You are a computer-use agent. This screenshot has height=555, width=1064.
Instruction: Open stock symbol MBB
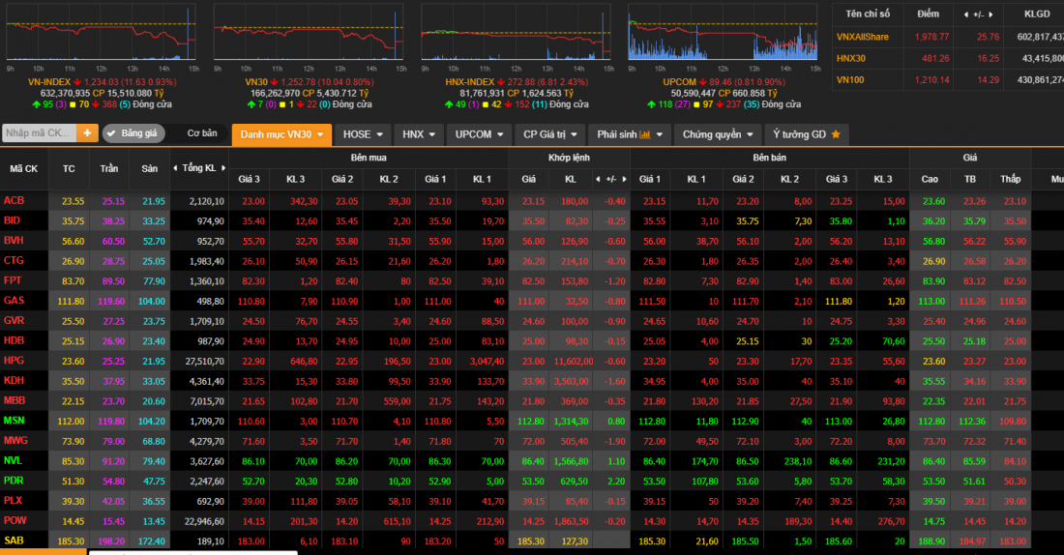click(x=15, y=400)
